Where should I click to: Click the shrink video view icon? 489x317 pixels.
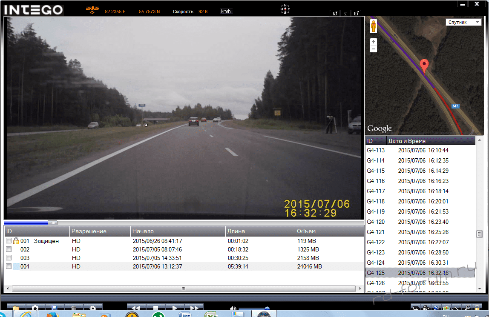point(335,13)
